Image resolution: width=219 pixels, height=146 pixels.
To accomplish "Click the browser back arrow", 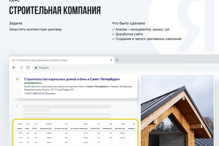I will pos(14,68).
